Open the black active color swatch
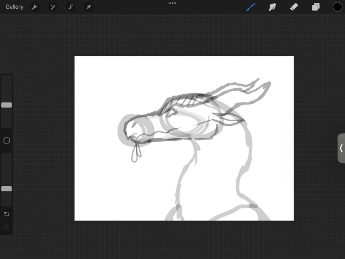345x259 pixels. 337,7
